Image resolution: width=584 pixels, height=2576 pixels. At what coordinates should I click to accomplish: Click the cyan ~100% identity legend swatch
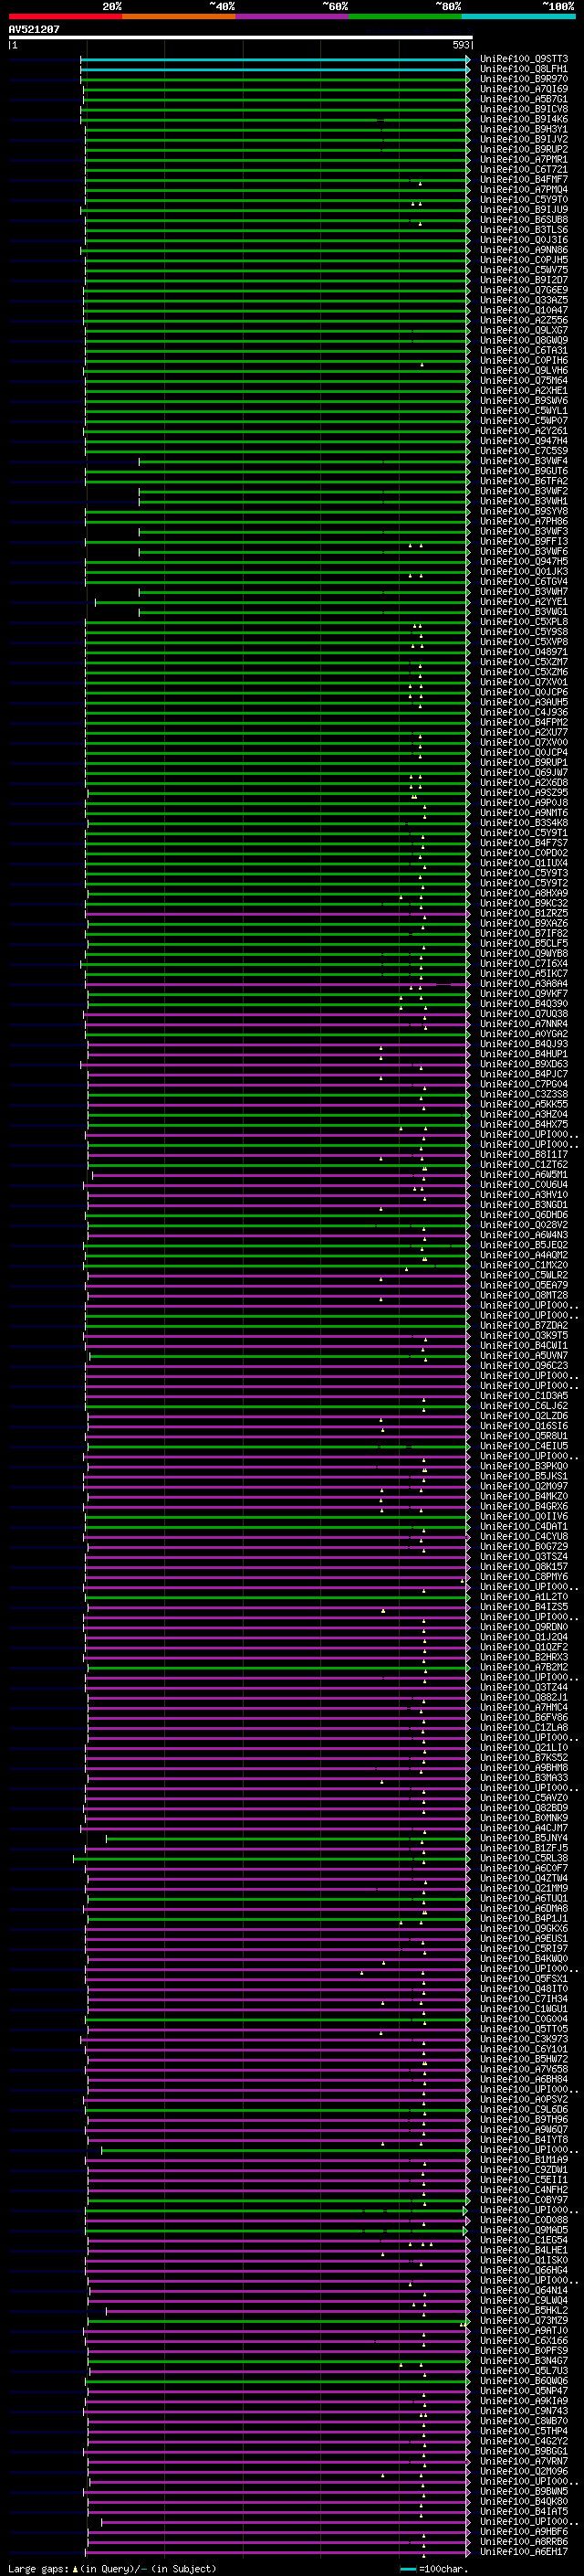tap(519, 16)
